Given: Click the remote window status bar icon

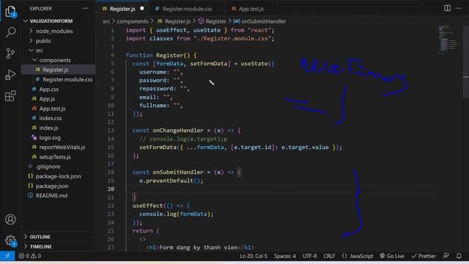Looking at the screenshot, I should click(x=7, y=256).
